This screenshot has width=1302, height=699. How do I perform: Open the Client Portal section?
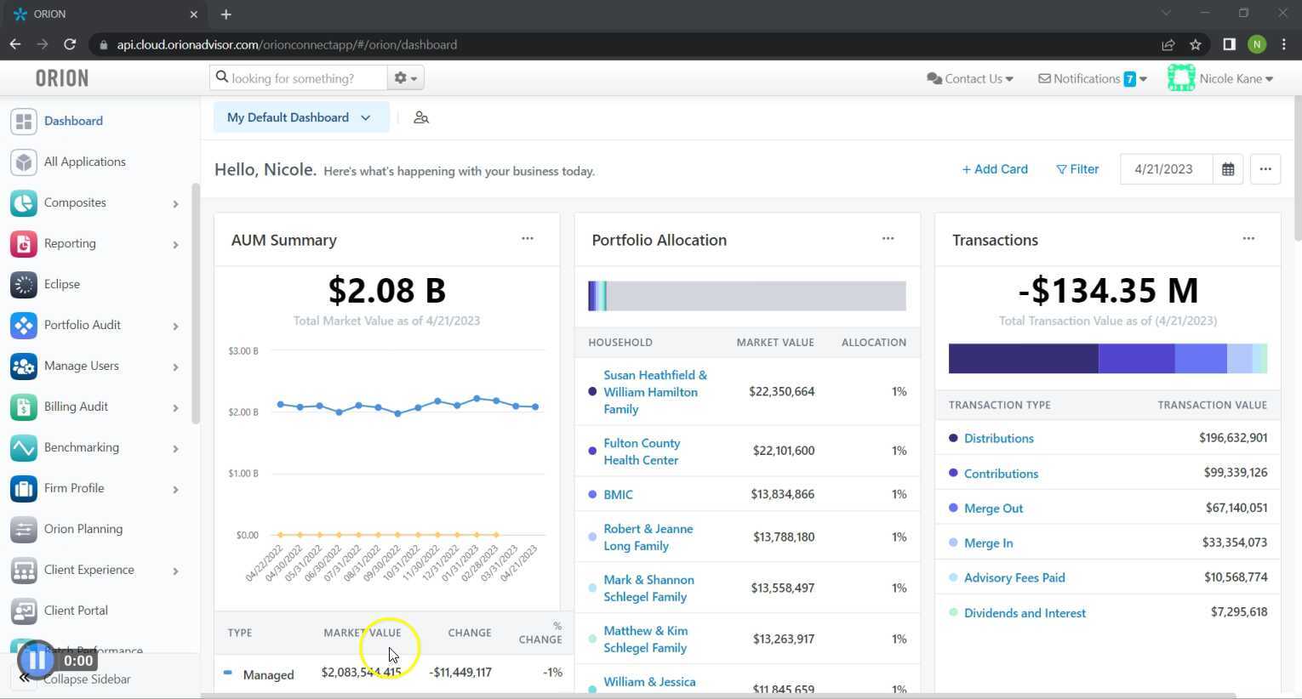coord(75,610)
